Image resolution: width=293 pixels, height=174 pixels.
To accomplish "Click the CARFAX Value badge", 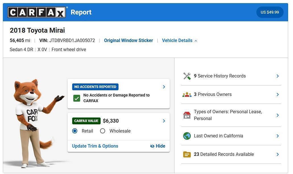I will (x=86, y=121).
